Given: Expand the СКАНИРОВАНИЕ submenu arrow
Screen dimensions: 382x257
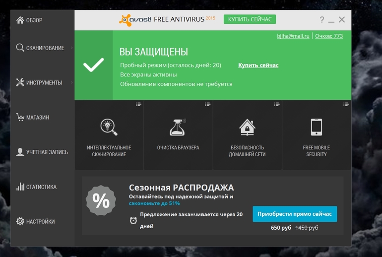Looking at the screenshot, I should click(x=72, y=48).
